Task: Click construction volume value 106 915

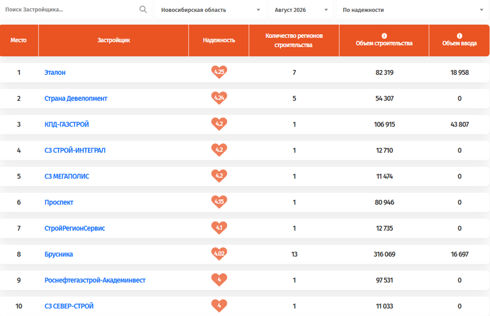Action: 385,124
